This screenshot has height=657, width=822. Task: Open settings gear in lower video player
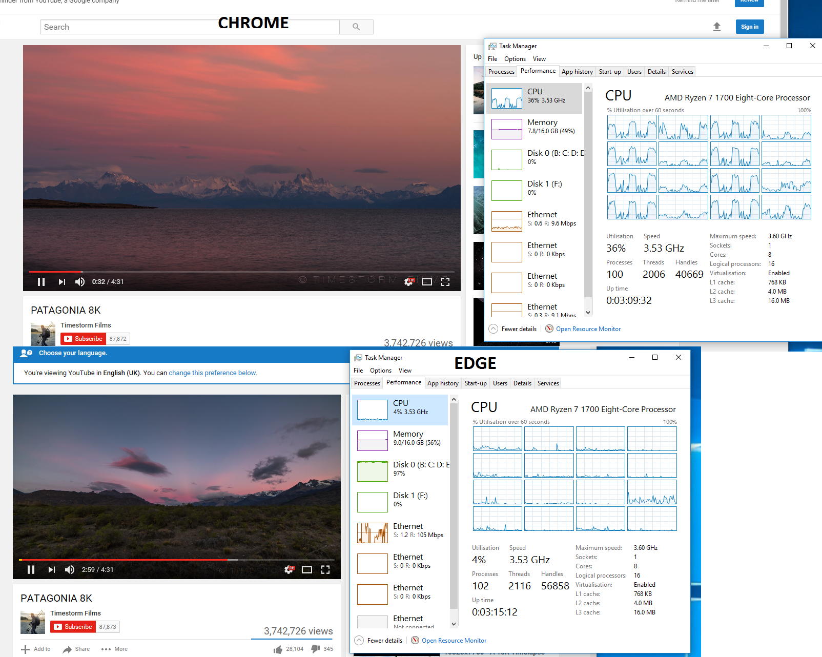(290, 570)
